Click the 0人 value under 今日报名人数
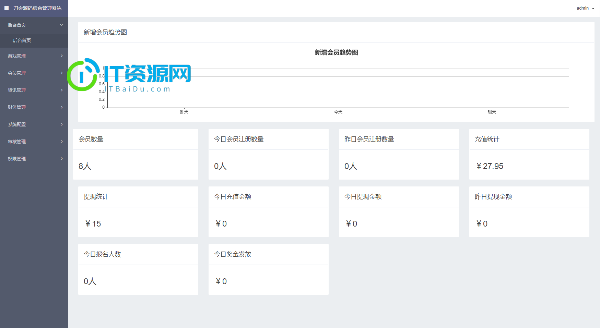600x328 pixels. [x=90, y=281]
